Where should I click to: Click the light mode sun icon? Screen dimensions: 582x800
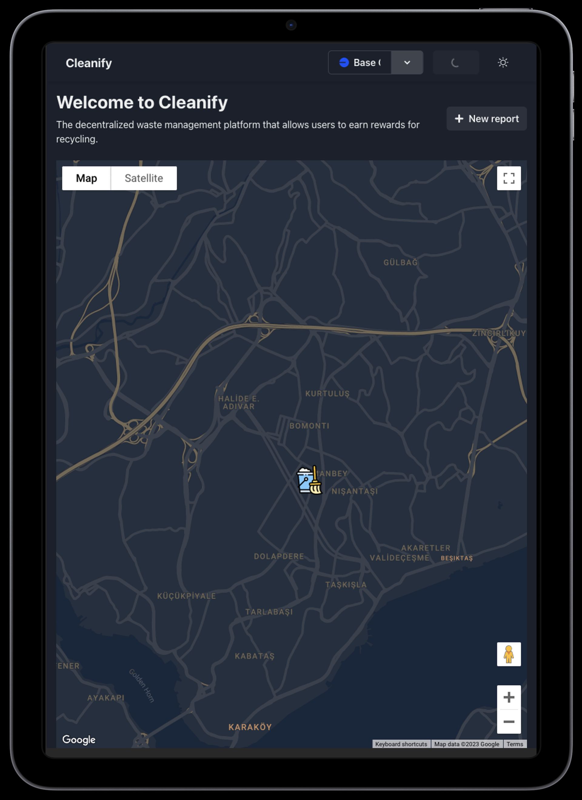[x=503, y=62]
